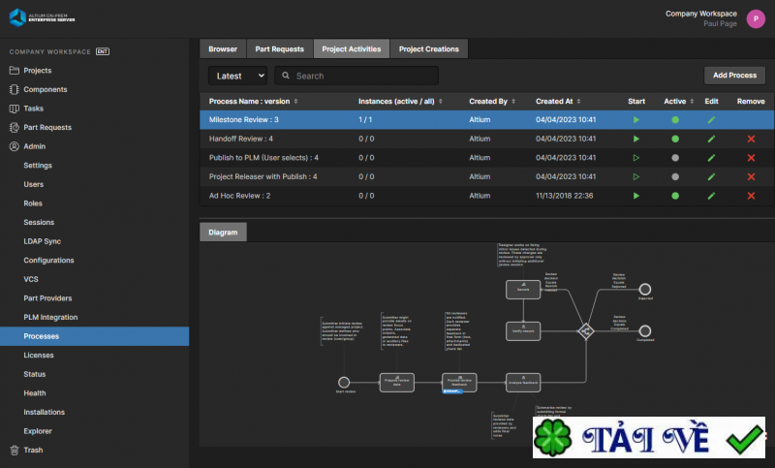
Task: Remove the Ad Hoc Review process
Action: point(751,196)
